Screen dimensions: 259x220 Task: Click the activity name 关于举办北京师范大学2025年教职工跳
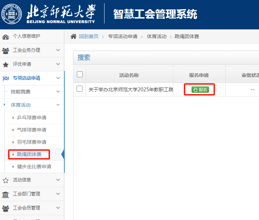(131, 90)
